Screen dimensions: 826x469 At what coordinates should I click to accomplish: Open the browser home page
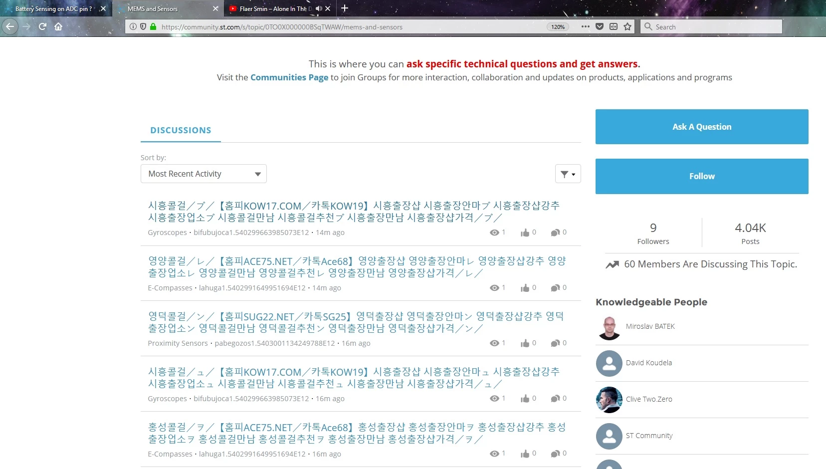[58, 26]
